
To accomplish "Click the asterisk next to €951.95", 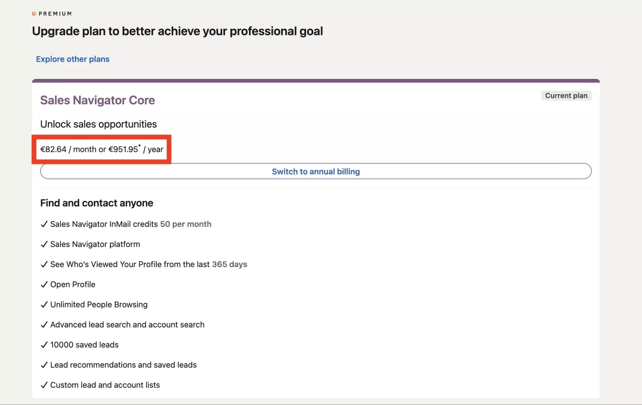I will coord(140,145).
